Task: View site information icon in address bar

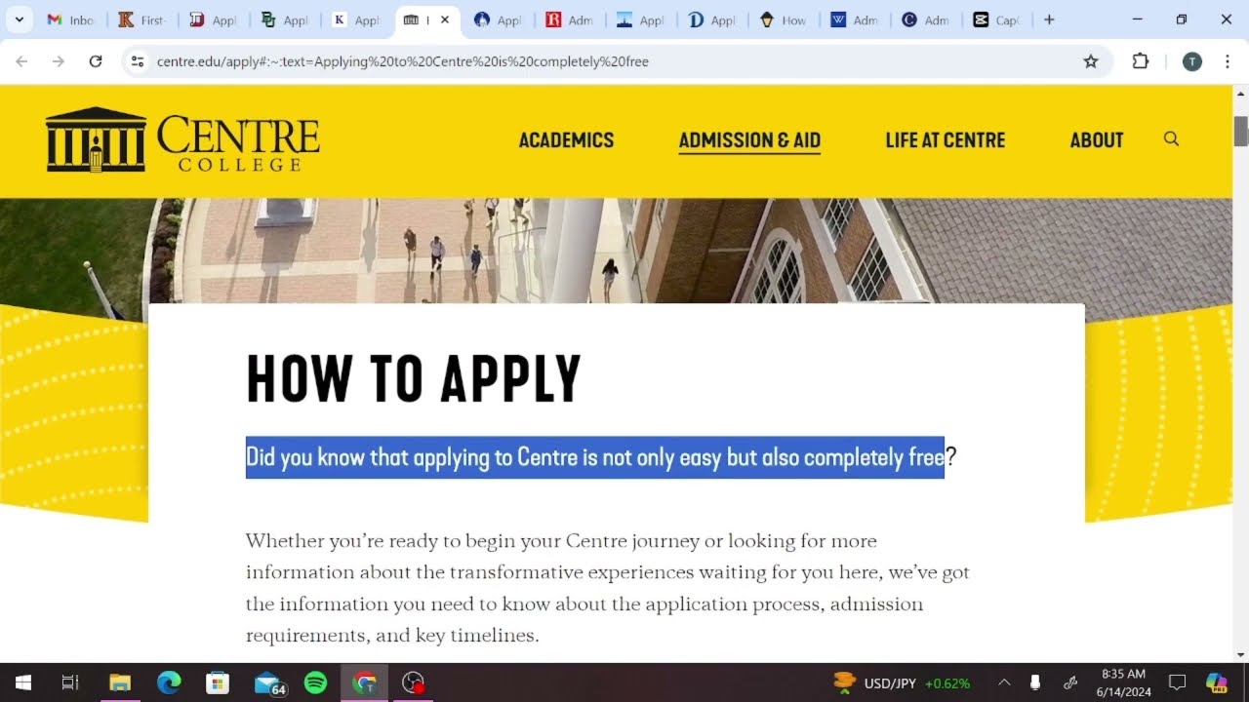Action: [138, 61]
